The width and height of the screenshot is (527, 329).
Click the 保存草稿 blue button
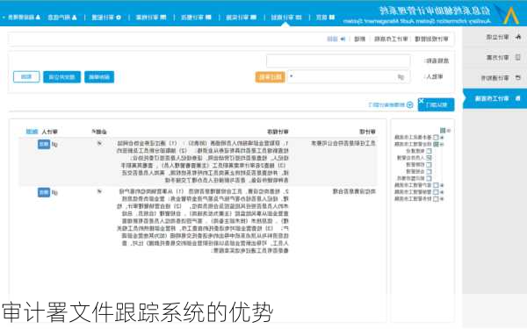99,77
